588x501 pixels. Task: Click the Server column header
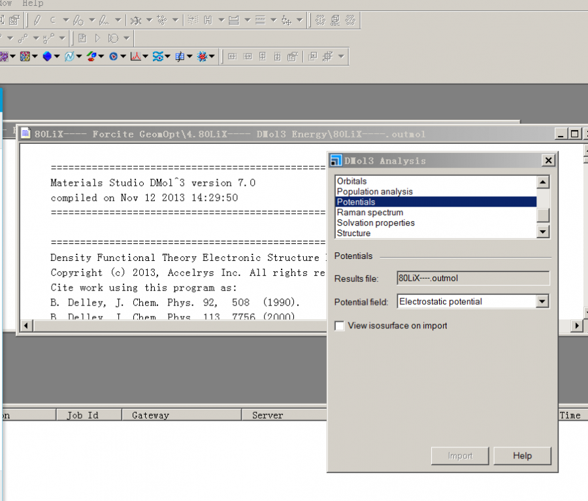tap(284, 415)
